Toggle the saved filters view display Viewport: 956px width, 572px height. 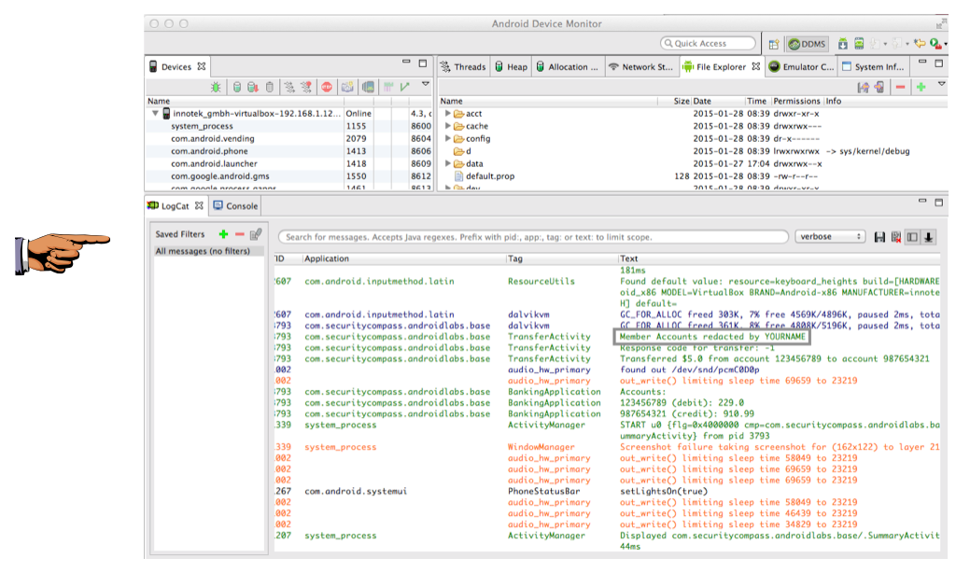pos(912,237)
